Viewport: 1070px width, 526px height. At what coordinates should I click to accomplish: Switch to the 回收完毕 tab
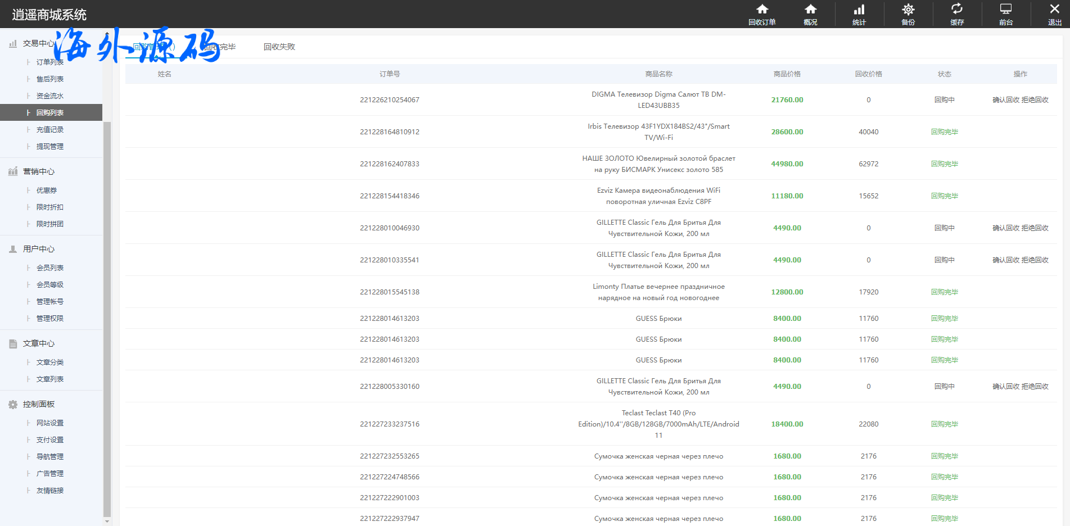pyautogui.click(x=220, y=47)
